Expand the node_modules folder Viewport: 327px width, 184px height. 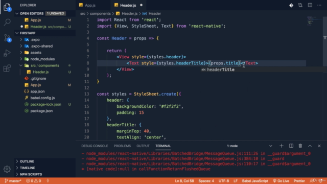pyautogui.click(x=45, y=59)
